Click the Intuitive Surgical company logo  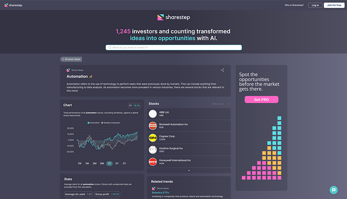point(153,149)
